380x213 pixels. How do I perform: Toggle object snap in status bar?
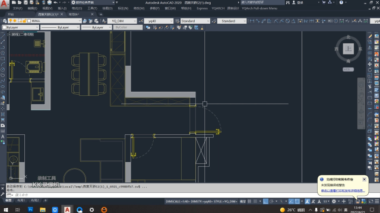tap(297, 201)
